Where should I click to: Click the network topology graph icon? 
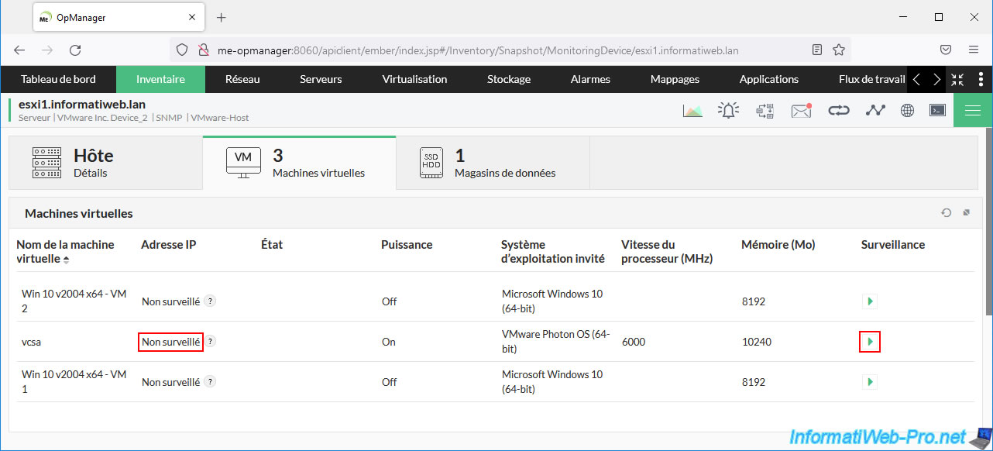[875, 111]
